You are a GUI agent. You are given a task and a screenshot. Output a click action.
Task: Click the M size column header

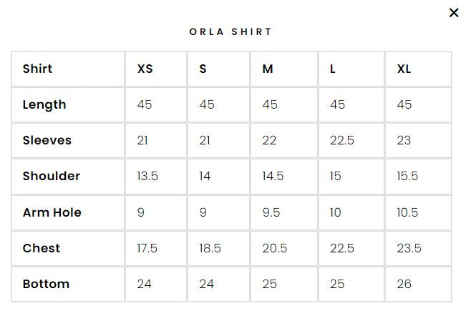click(268, 69)
